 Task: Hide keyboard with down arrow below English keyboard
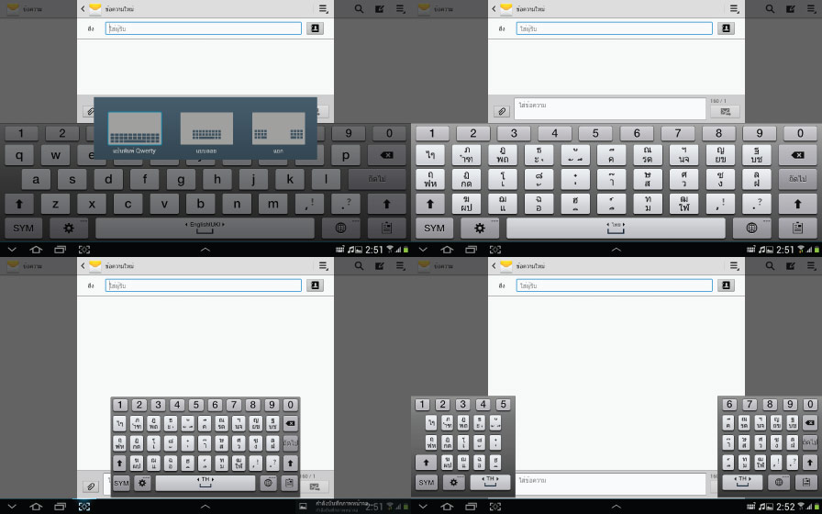(12, 250)
